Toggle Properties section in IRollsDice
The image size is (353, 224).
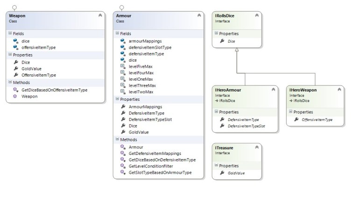tap(216, 34)
